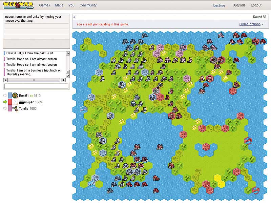
Task: Click the grey arrow beside Bear61
Action: tap(5, 96)
